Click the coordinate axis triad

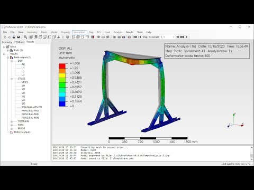[235, 121]
